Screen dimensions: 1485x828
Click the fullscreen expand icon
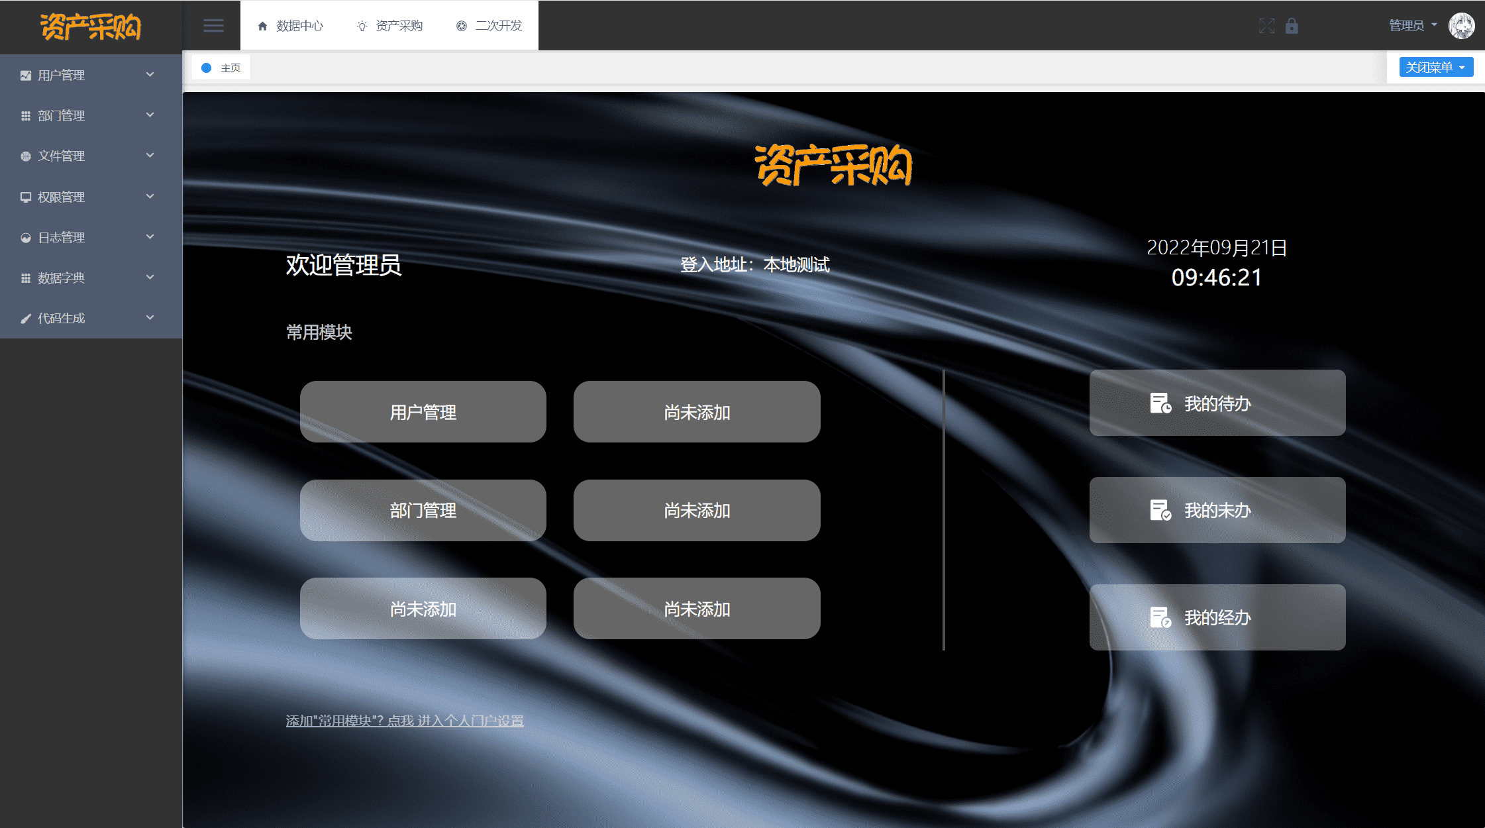(1266, 26)
